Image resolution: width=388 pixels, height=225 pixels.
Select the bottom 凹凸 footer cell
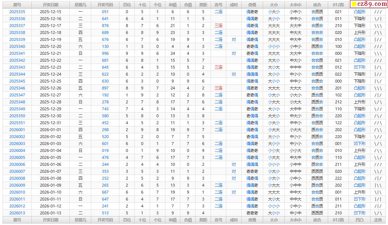pos(360,220)
